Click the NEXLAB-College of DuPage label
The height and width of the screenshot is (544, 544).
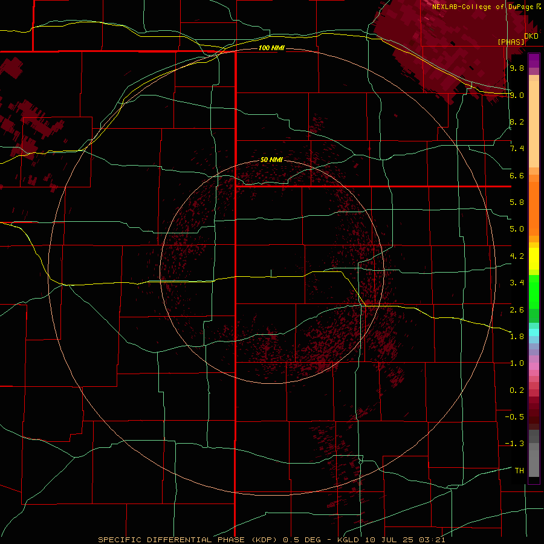tap(483, 7)
